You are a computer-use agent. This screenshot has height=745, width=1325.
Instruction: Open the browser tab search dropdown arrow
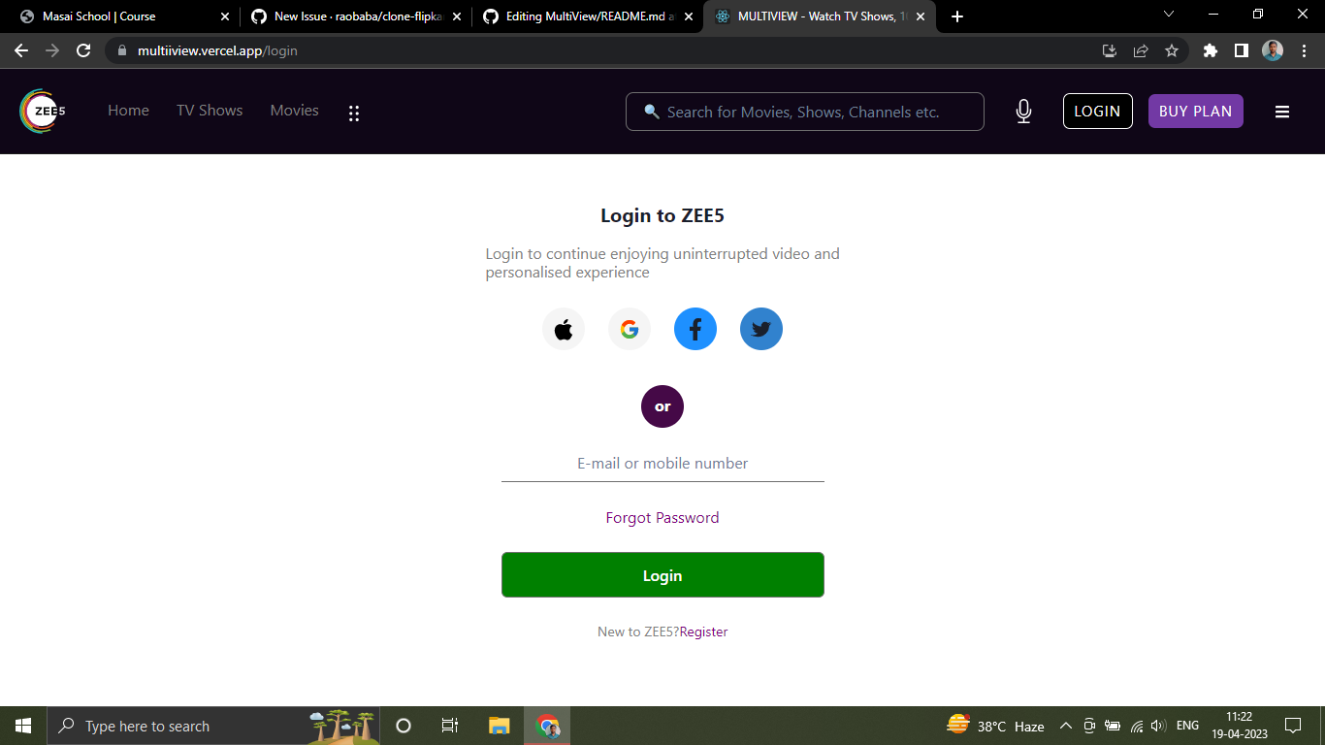point(1169,16)
